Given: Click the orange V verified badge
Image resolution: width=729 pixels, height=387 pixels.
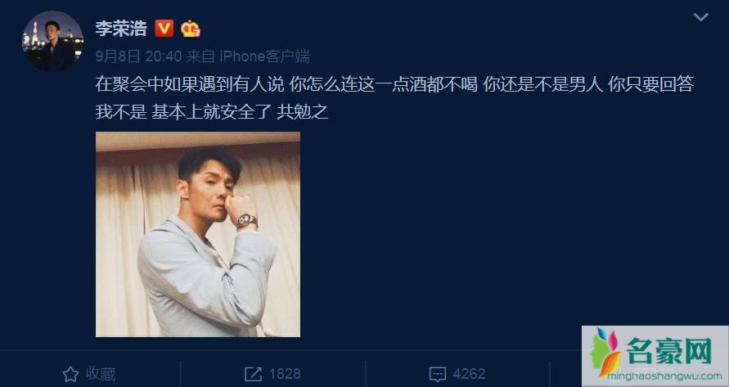Looking at the screenshot, I should pyautogui.click(x=164, y=29).
